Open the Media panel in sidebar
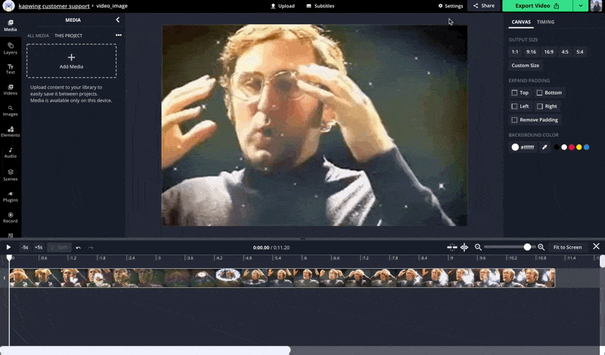Viewport: 605px width, 355px height. [x=11, y=26]
